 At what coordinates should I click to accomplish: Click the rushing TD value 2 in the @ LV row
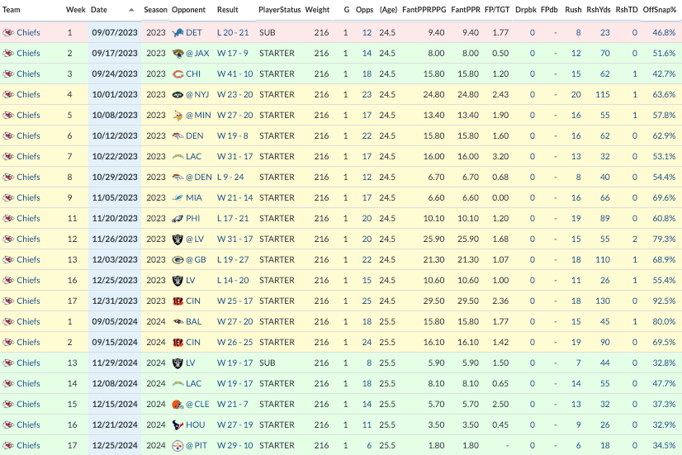click(x=635, y=239)
